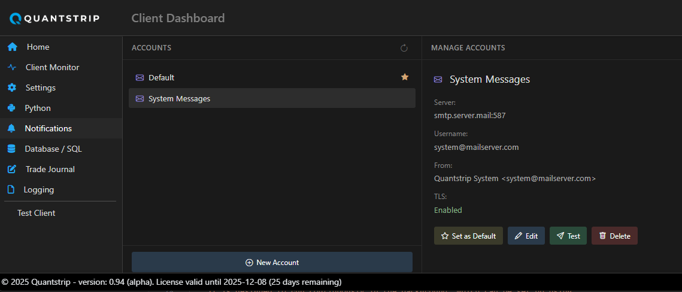The width and height of the screenshot is (682, 292).
Task: Click the envelope icon beside System Messages row
Action: click(140, 98)
